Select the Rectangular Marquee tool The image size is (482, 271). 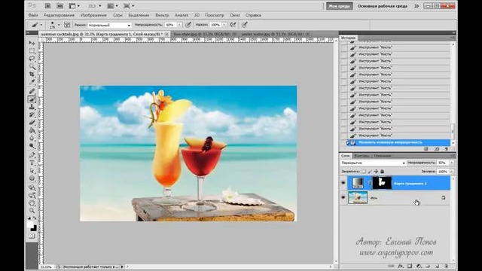click(x=32, y=50)
